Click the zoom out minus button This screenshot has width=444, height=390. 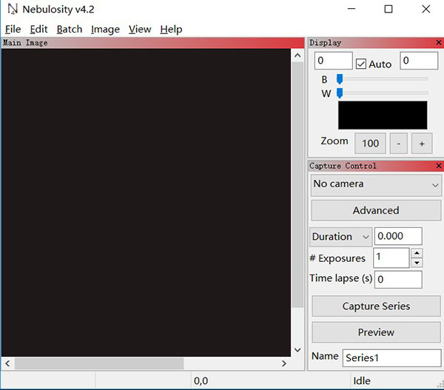click(398, 144)
